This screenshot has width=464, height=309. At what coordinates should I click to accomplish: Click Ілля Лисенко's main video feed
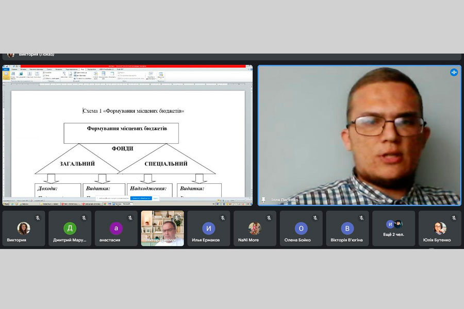359,135
